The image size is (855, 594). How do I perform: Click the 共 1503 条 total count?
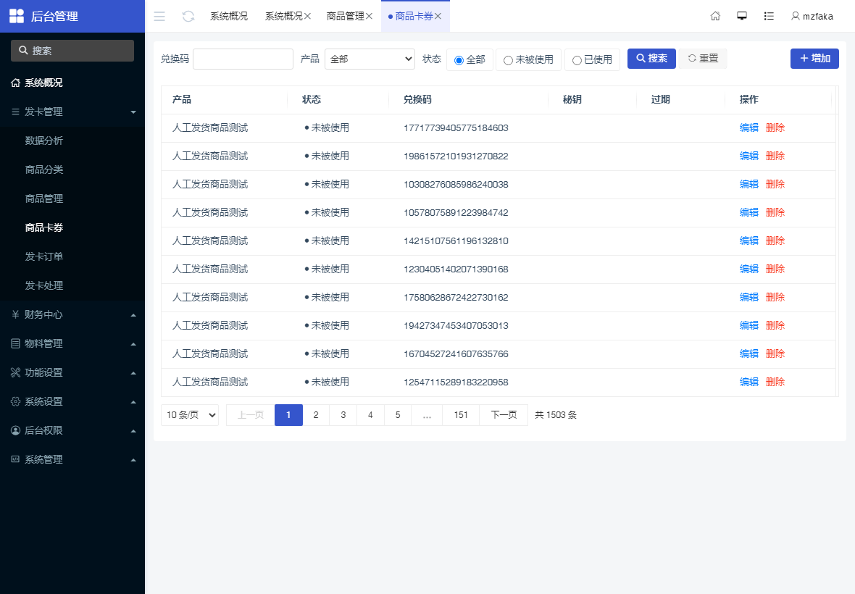coord(556,414)
